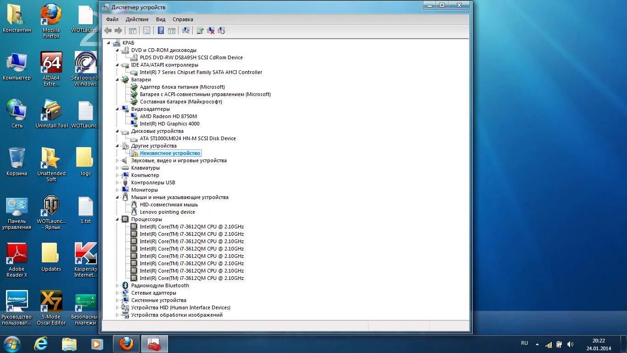Select Intel(R) HD Graphics 4000 entry
Screen dimensions: 627x353
pos(169,124)
